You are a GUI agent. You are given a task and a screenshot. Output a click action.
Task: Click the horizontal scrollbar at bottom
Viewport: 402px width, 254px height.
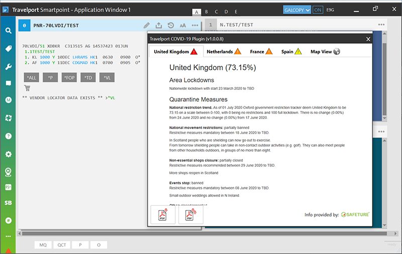[x=205, y=233]
